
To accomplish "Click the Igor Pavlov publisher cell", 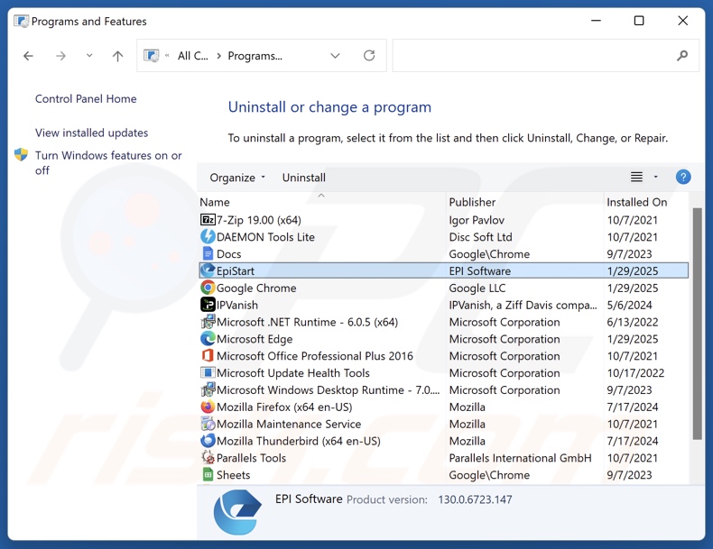I will click(477, 220).
